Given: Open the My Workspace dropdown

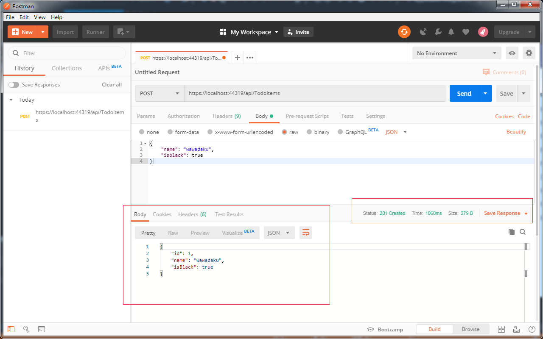Looking at the screenshot, I should coord(249,32).
